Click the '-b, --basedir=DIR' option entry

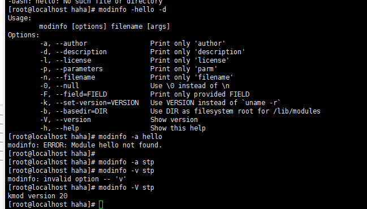[x=74, y=111]
